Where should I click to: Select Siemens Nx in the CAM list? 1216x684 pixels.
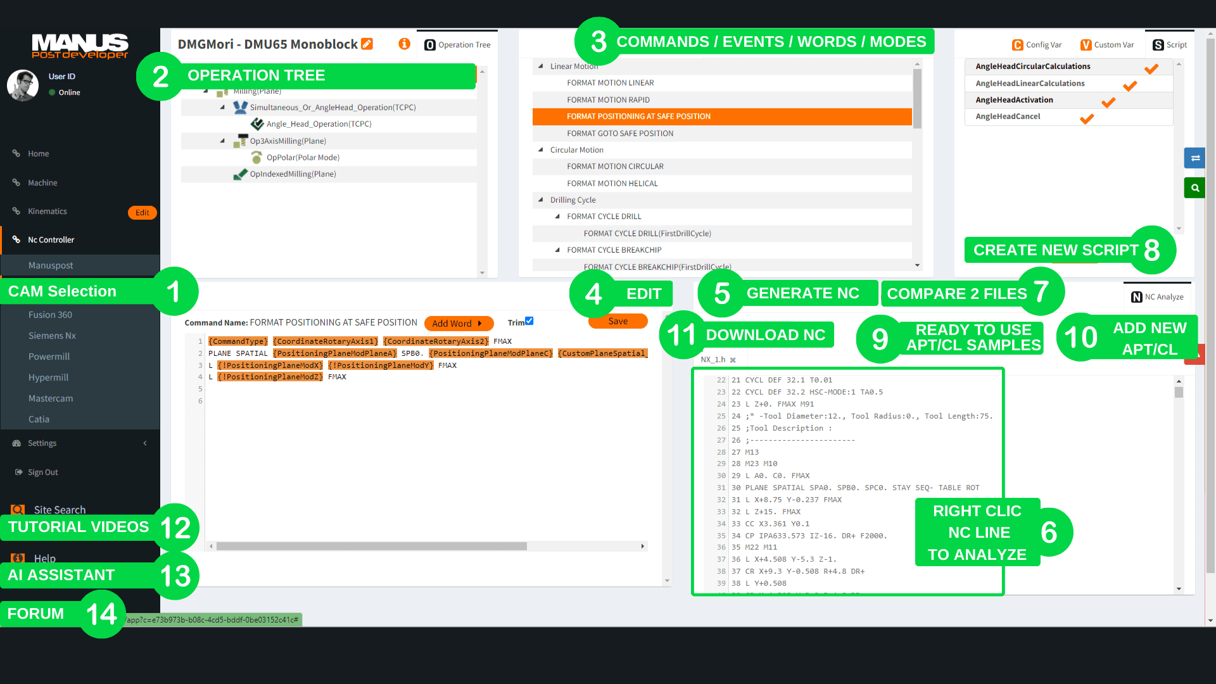click(52, 335)
